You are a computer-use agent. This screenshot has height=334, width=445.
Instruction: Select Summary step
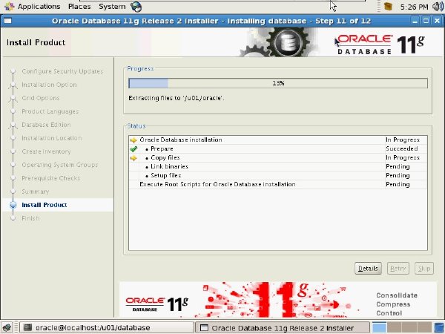pos(35,191)
